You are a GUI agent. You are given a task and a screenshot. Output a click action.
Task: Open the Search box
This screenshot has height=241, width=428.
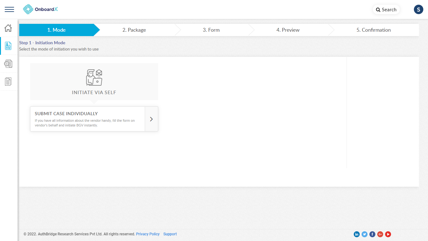click(x=386, y=10)
